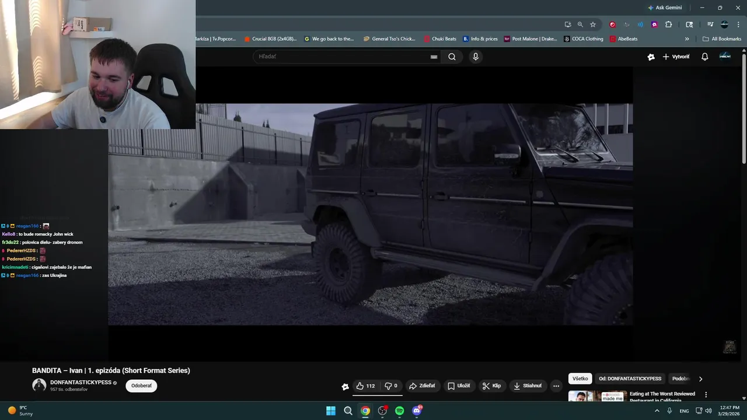Screen dimensions: 747x420
Task: Bookmark this page with the star icon
Action: [593, 24]
